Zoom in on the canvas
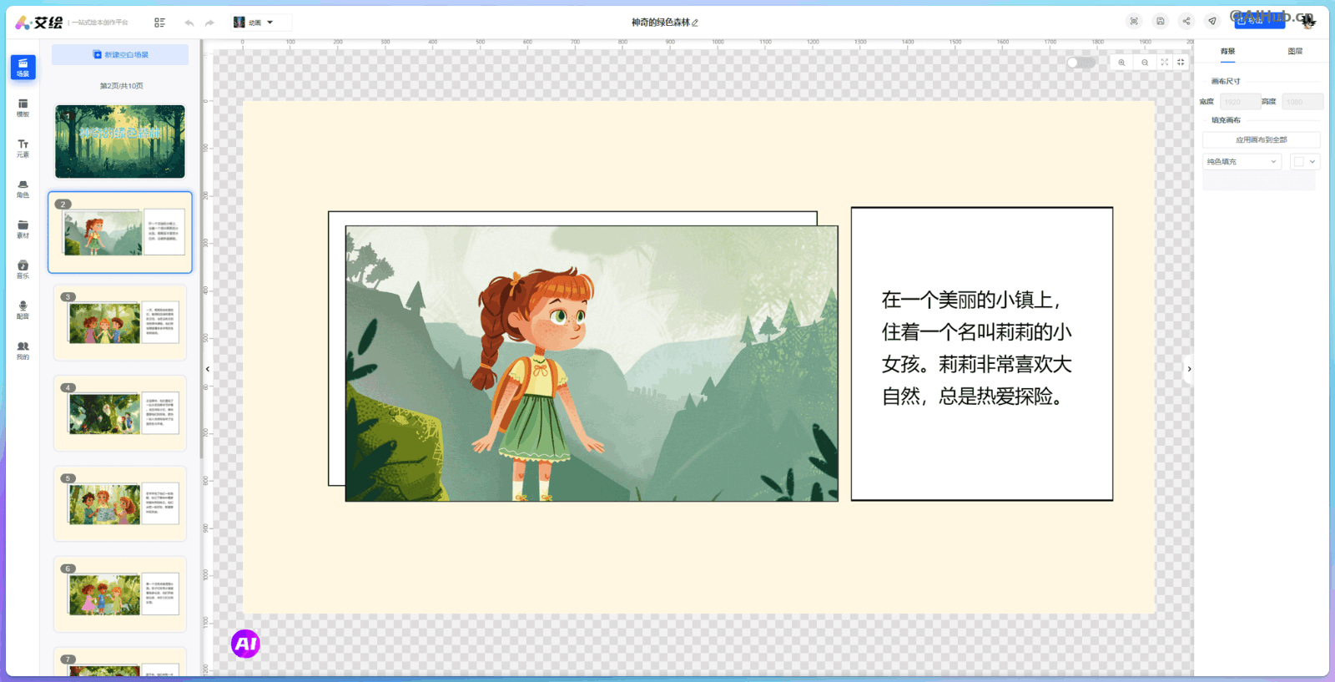 [1121, 63]
